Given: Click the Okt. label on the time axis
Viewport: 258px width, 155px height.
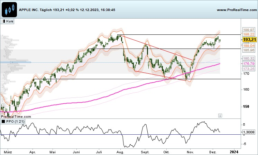Looking at the screenshot, I should pyautogui.click(x=166, y=152).
